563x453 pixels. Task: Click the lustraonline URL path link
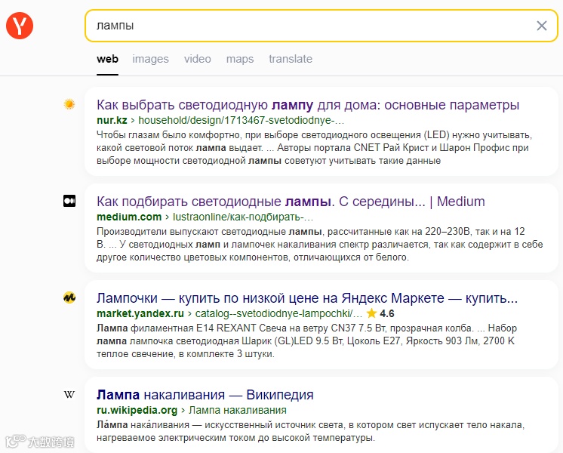point(243,217)
